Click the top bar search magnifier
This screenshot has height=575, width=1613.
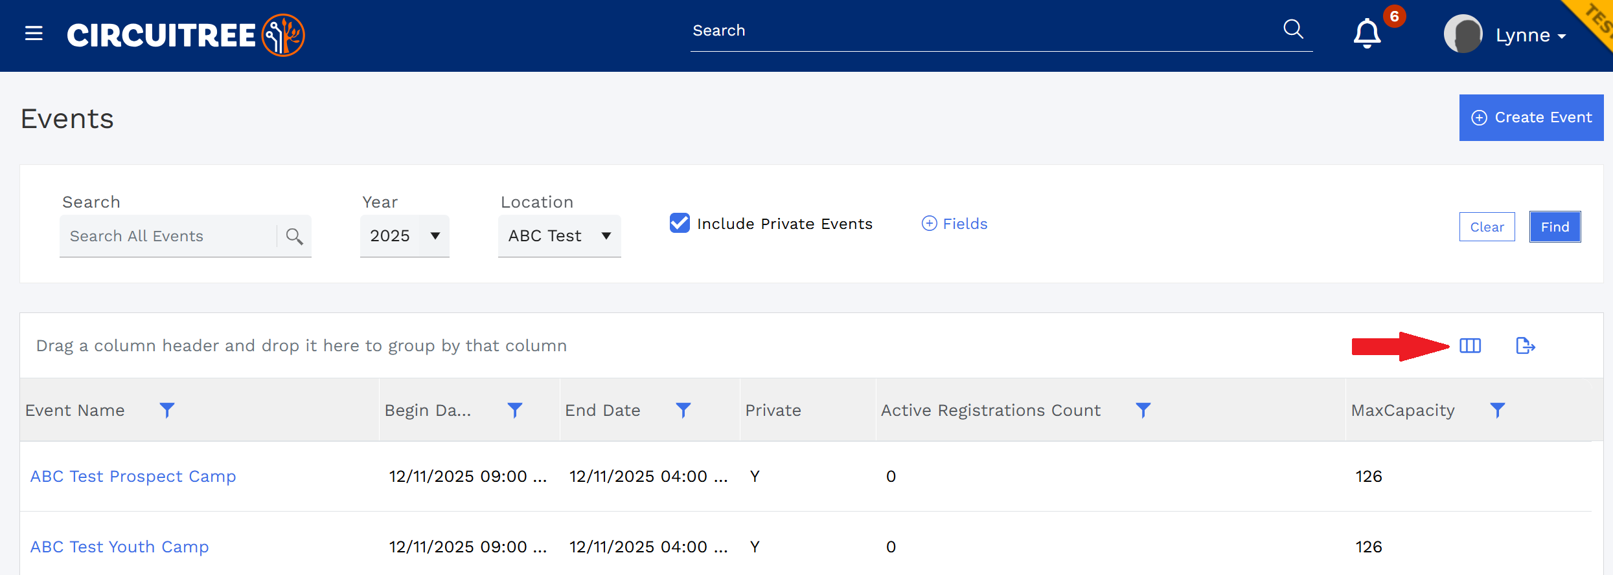1293,29
